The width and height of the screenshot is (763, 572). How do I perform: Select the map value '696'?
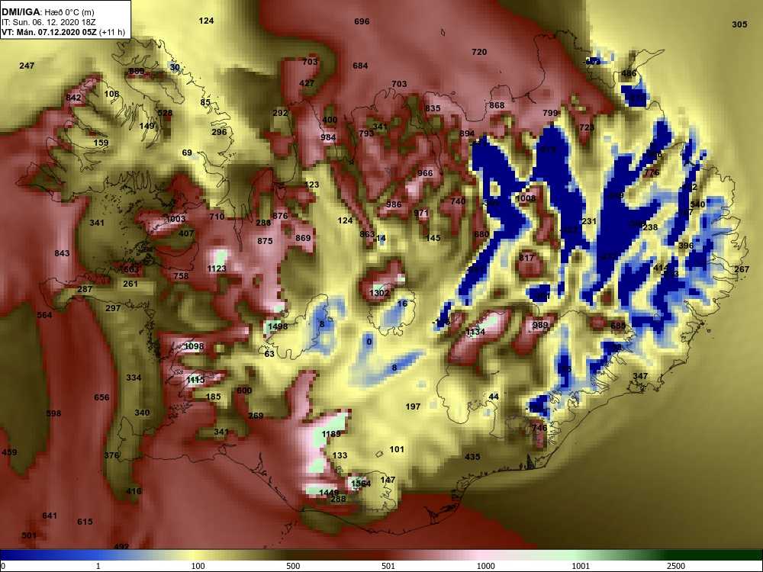362,21
